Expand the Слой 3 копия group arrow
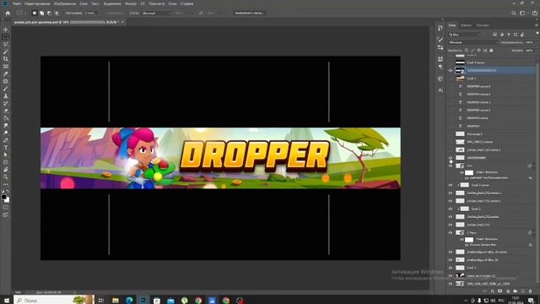540x304 pixels. pos(457,185)
